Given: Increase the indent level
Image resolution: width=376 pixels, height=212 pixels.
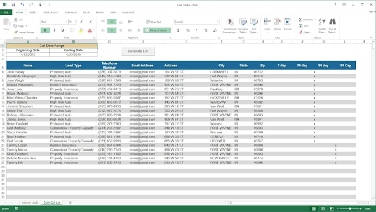Looking at the screenshot, I should (139, 30).
